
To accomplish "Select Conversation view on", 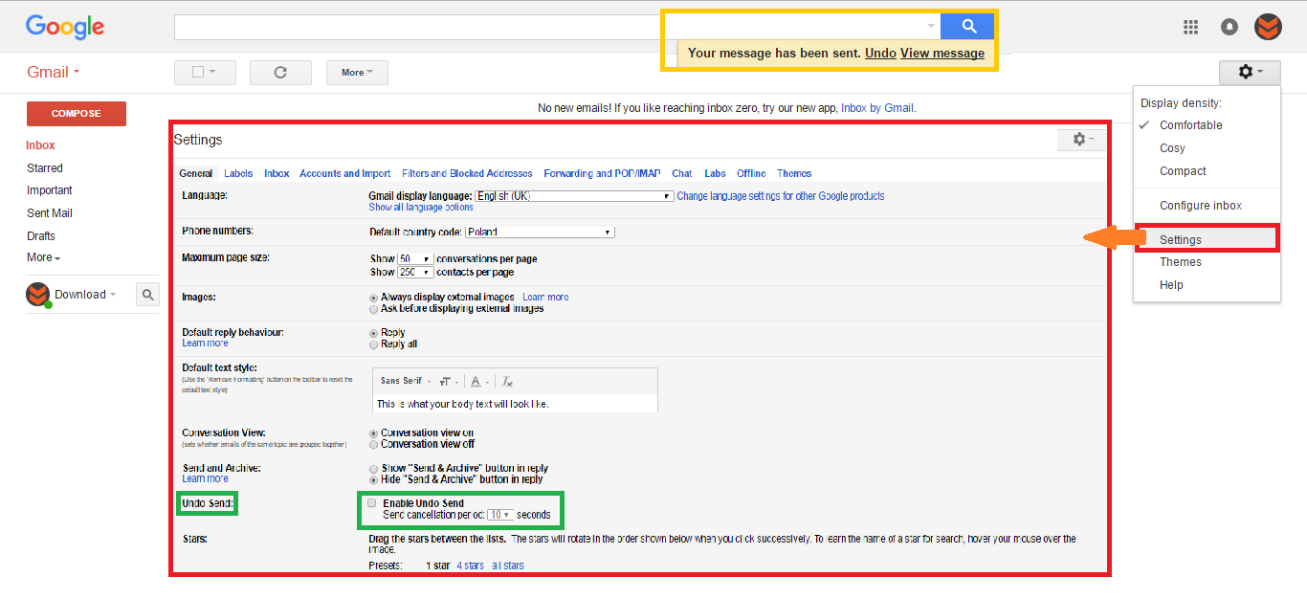I will pyautogui.click(x=373, y=433).
